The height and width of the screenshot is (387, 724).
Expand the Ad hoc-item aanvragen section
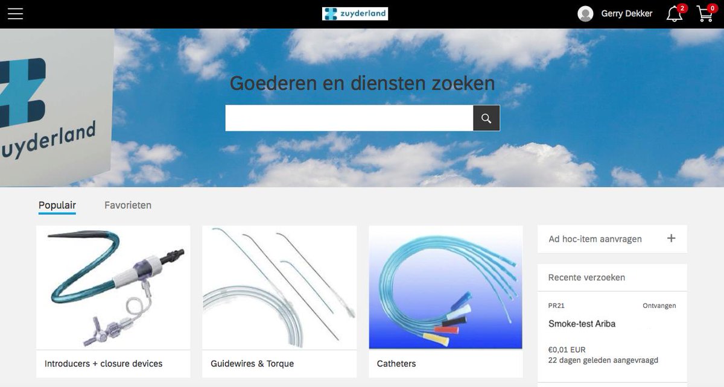tap(594, 239)
